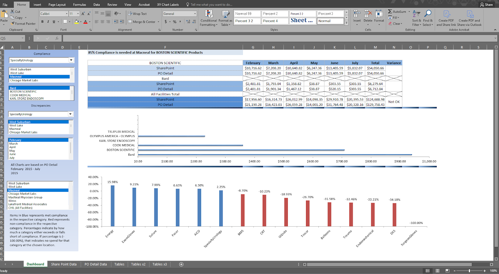The image size is (499, 274).
Task: Open Share Point Data sheet
Action: pos(64,264)
